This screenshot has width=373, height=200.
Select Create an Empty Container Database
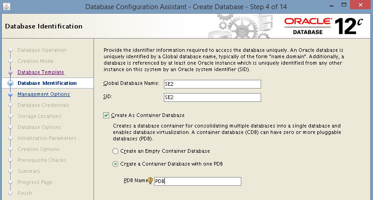115,151
